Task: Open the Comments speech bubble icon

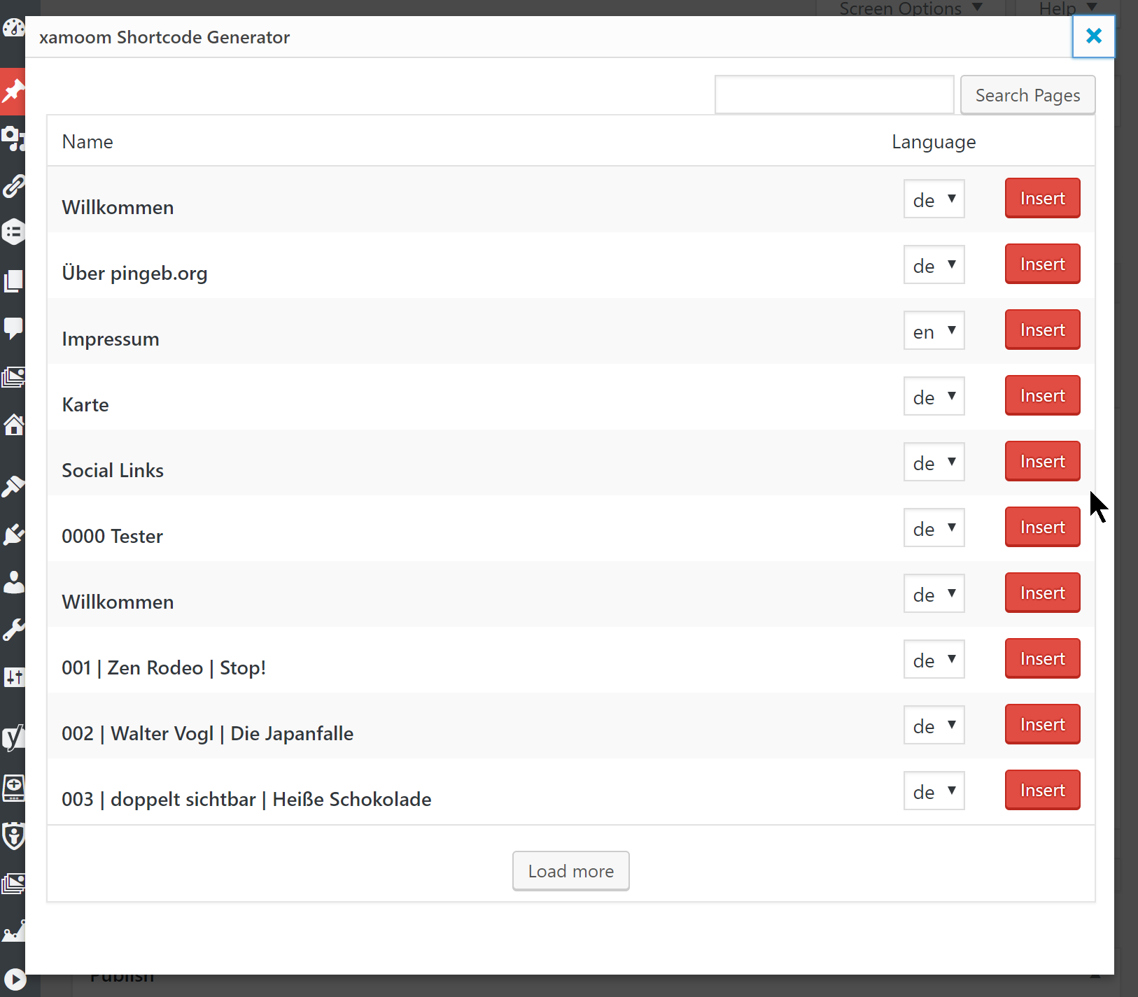Action: [13, 327]
